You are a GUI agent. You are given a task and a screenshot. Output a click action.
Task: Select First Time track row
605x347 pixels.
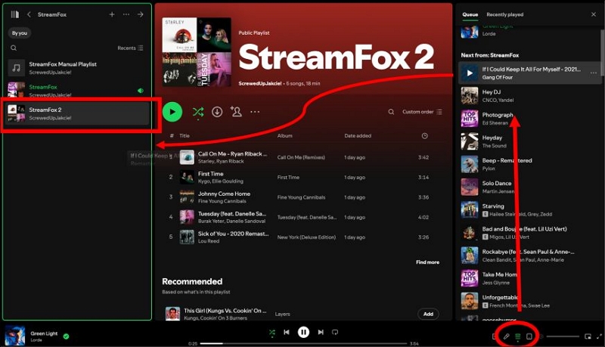tap(302, 178)
